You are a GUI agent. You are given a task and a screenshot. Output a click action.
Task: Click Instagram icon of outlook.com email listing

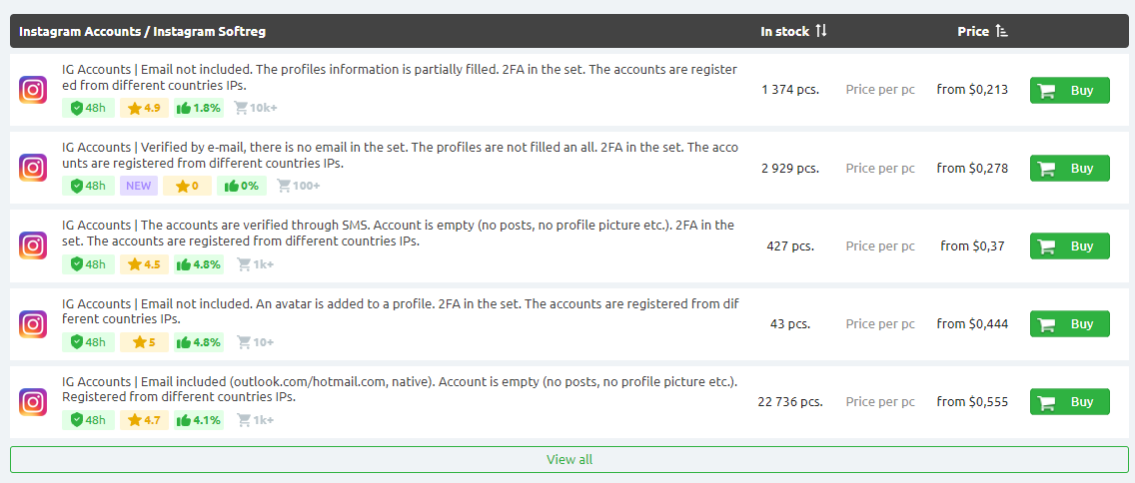coord(33,402)
